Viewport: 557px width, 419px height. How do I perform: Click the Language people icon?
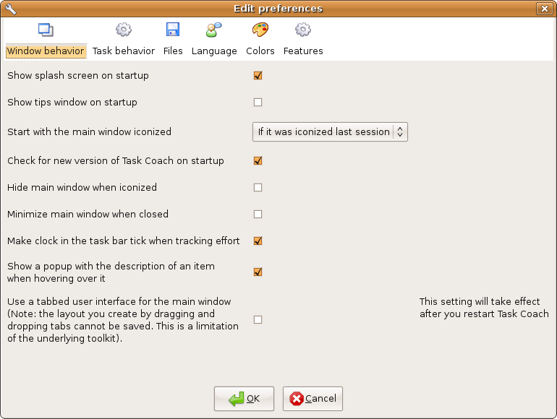[214, 30]
